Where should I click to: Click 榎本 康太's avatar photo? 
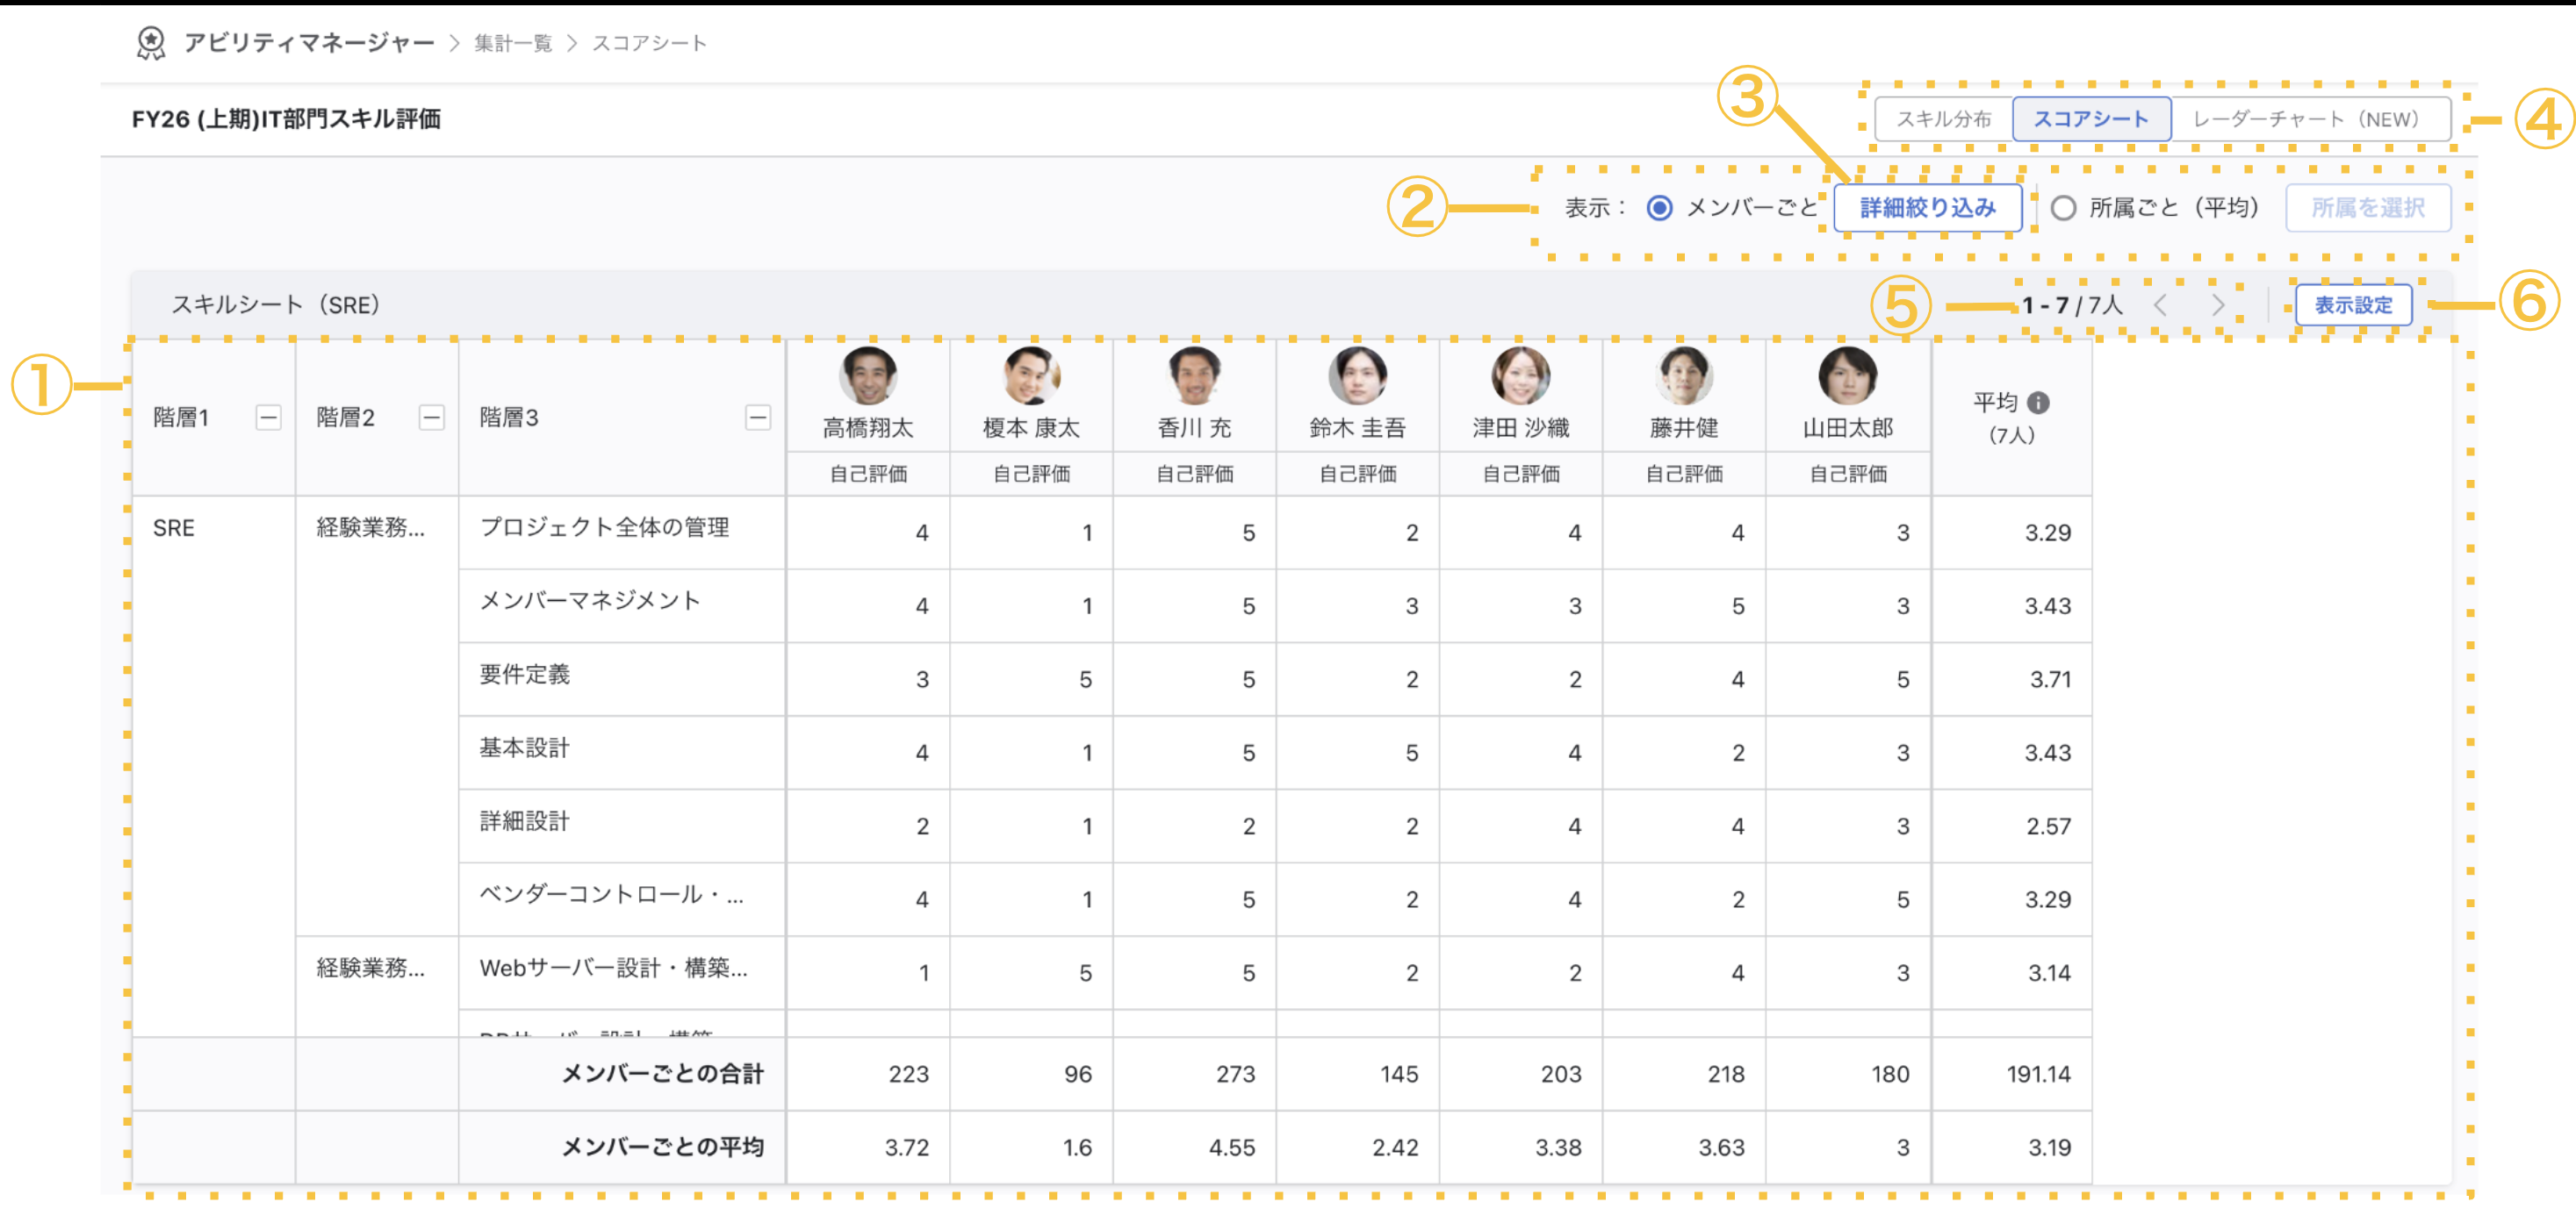pos(1031,376)
